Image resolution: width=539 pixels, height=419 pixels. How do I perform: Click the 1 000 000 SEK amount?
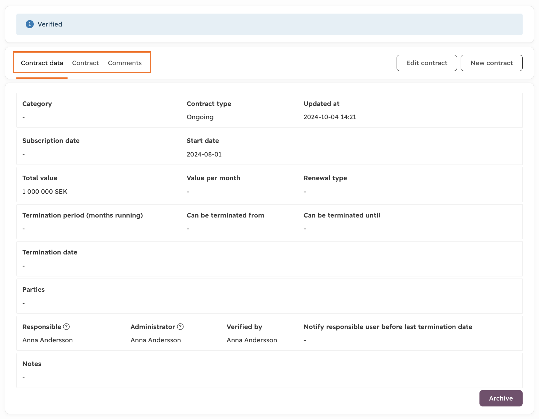45,192
